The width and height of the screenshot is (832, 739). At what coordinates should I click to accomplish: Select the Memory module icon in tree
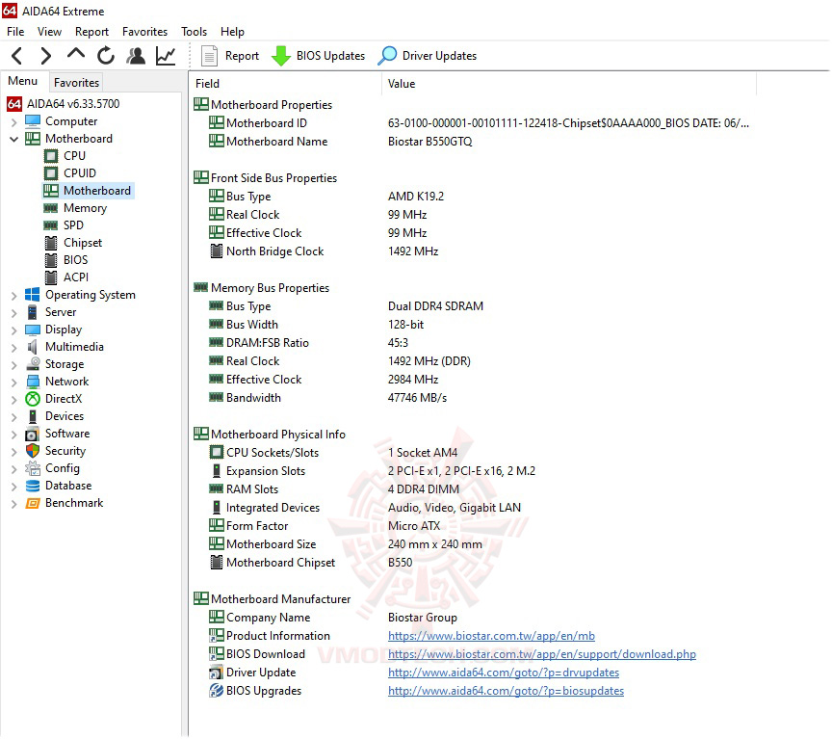[x=51, y=208]
